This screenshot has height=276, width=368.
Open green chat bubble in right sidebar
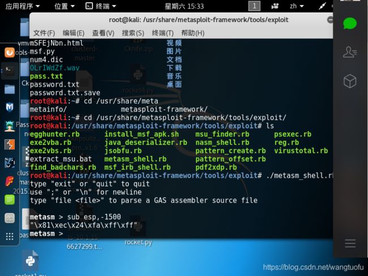(350, 23)
